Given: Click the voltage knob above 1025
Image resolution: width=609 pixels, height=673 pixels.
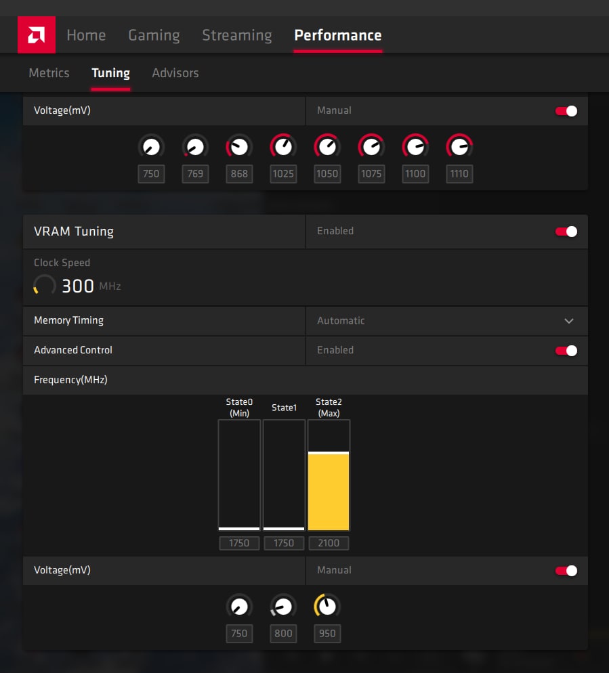Looking at the screenshot, I should [x=283, y=147].
